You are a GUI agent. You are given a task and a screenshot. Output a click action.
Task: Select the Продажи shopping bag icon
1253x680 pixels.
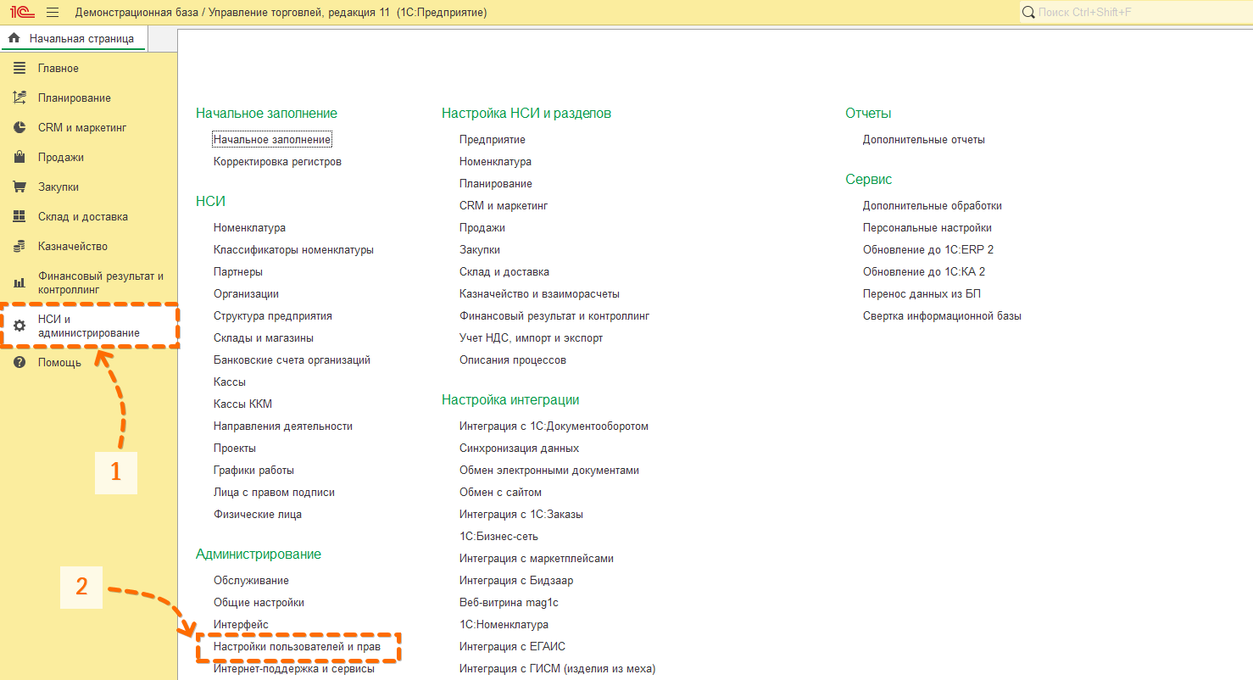pyautogui.click(x=19, y=158)
